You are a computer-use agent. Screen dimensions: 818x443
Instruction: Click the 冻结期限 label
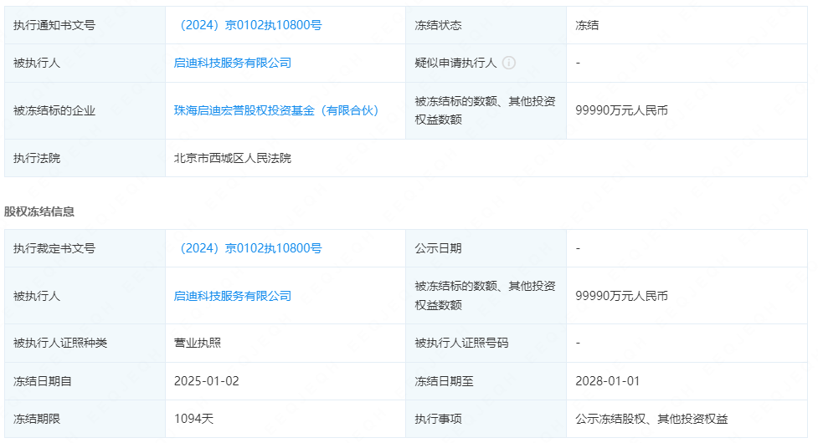(37, 419)
